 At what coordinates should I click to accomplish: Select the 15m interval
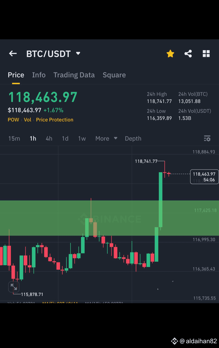coord(14,139)
